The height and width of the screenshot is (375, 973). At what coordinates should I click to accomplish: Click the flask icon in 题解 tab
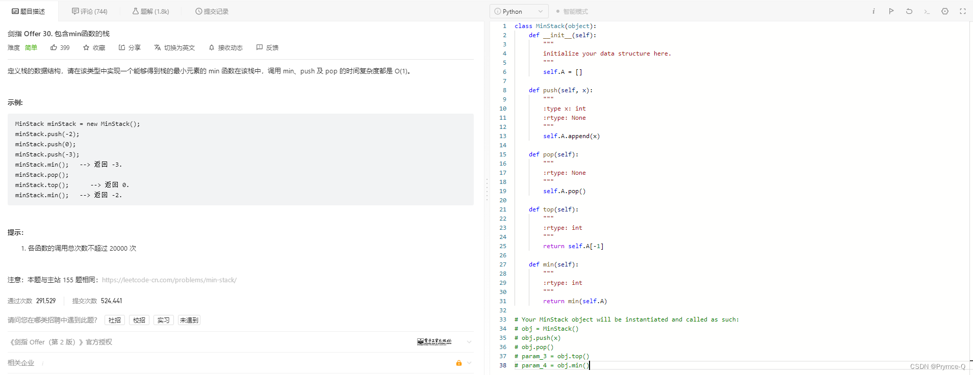tap(136, 11)
